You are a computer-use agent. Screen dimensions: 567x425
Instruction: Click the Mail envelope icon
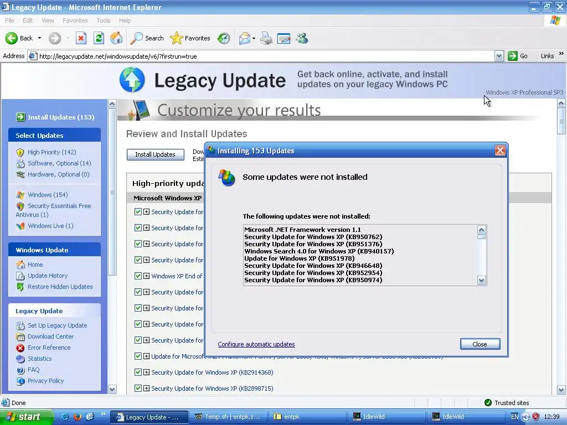[x=245, y=38]
